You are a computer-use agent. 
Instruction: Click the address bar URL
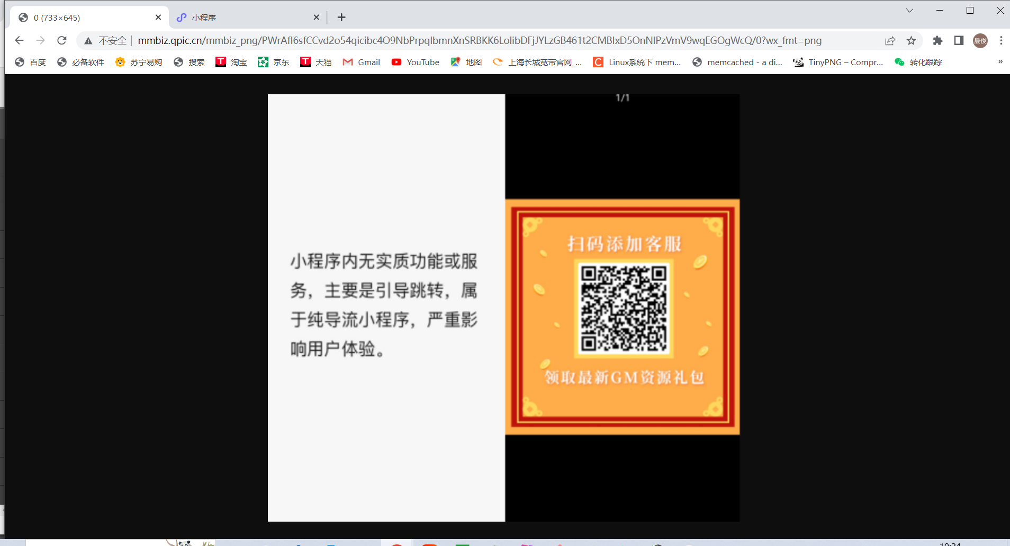tap(480, 41)
